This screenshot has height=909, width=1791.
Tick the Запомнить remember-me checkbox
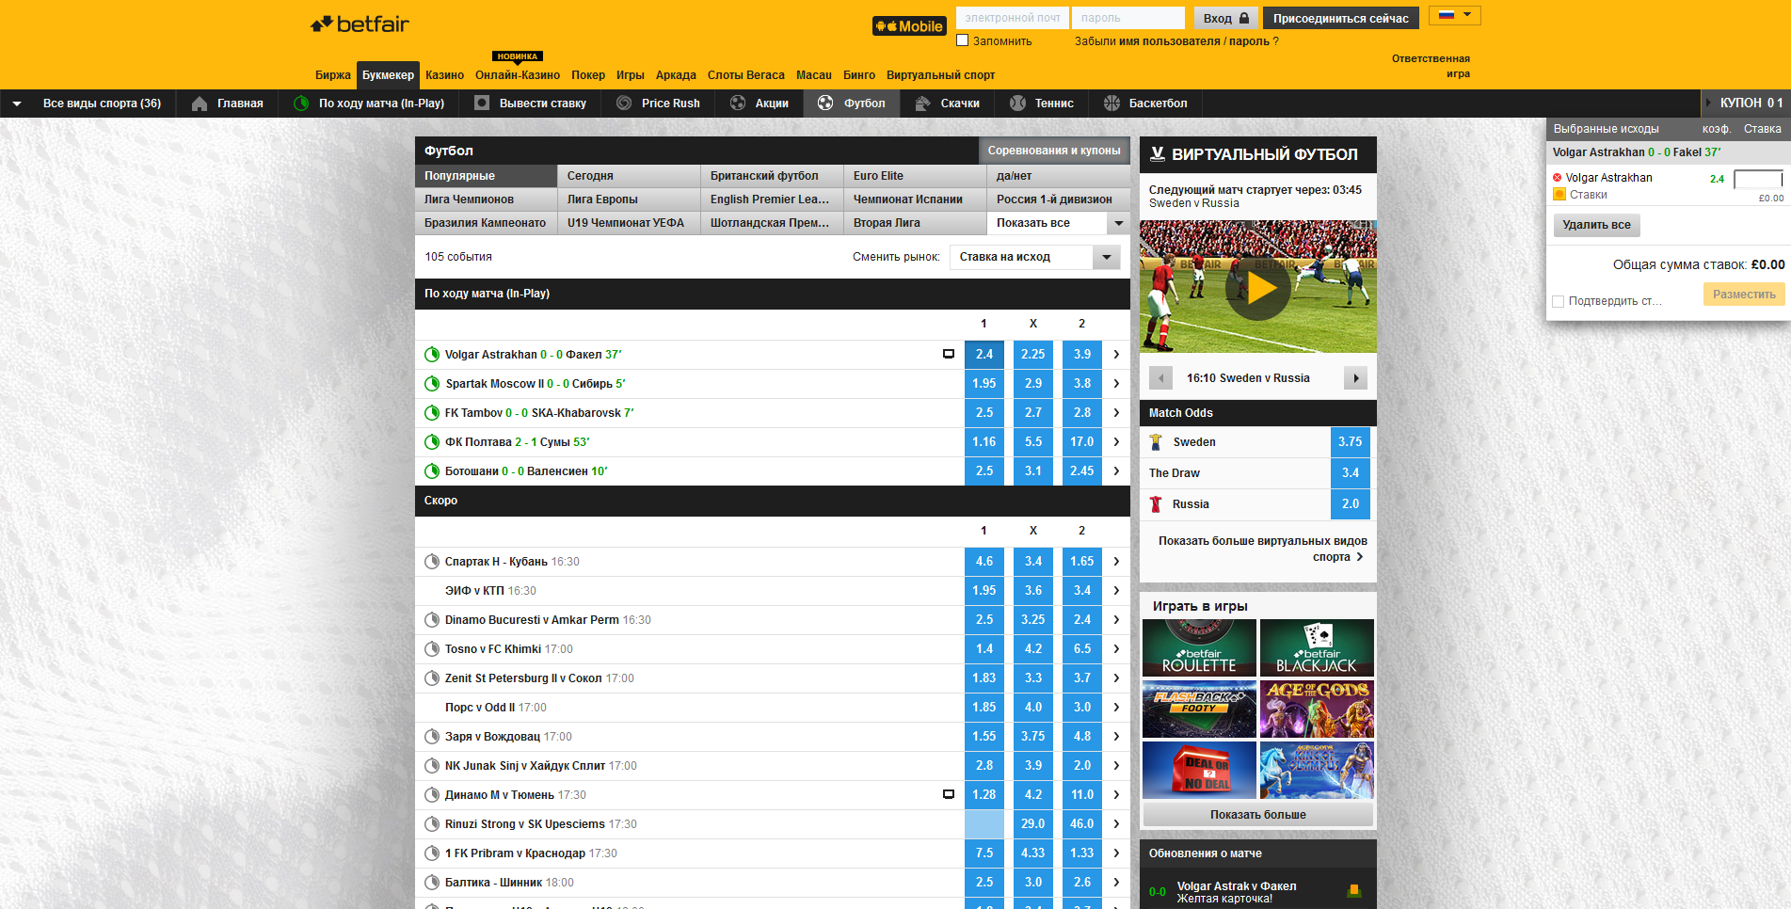[x=962, y=40]
